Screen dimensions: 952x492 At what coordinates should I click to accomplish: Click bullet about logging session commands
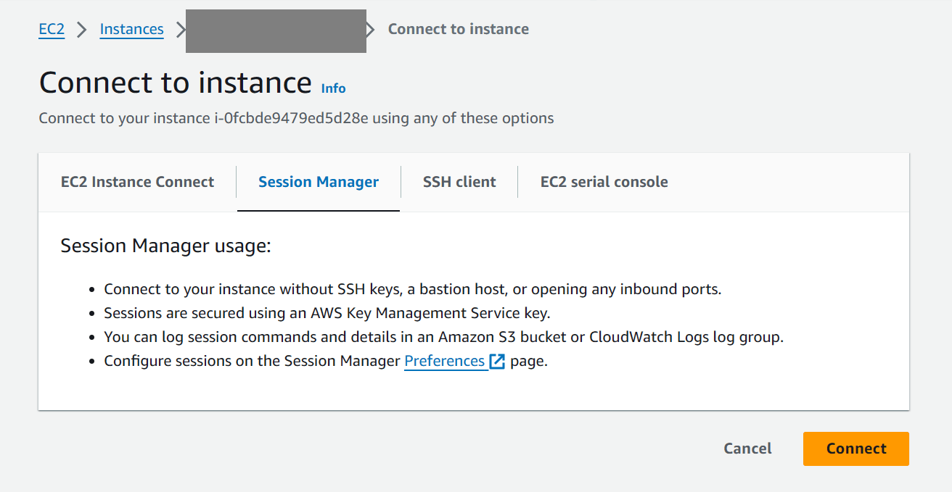444,337
